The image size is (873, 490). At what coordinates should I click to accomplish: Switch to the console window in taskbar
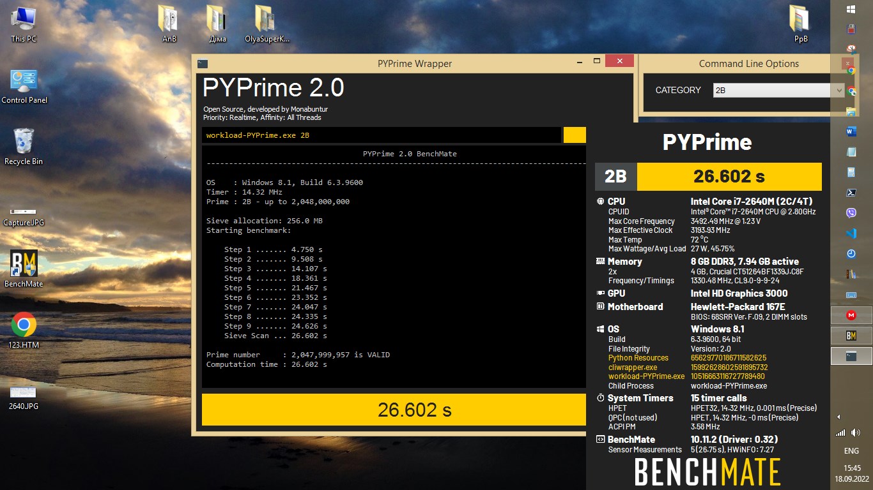coord(851,356)
